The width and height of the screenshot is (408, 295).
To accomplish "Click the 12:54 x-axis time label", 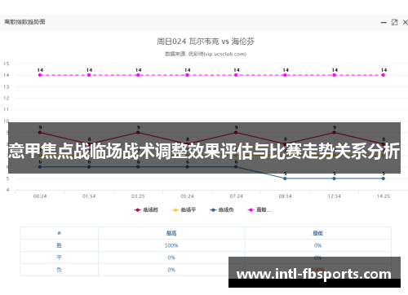I will pos(334,196).
